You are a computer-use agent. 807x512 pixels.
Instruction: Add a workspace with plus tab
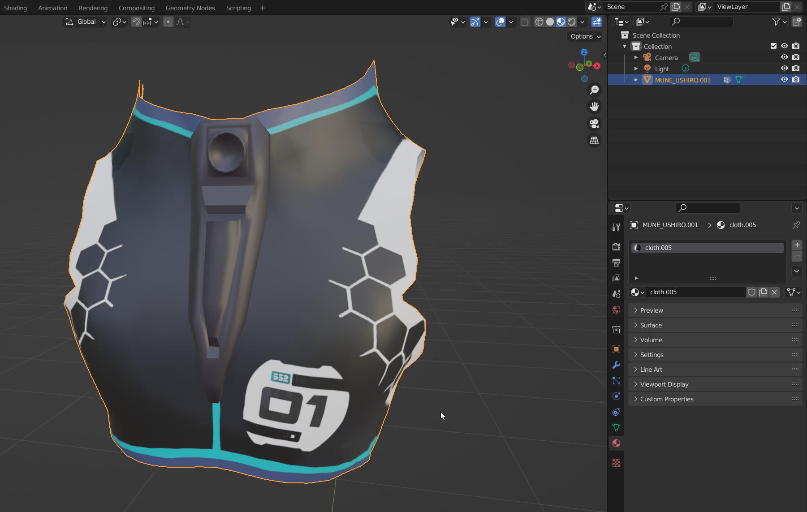point(263,8)
